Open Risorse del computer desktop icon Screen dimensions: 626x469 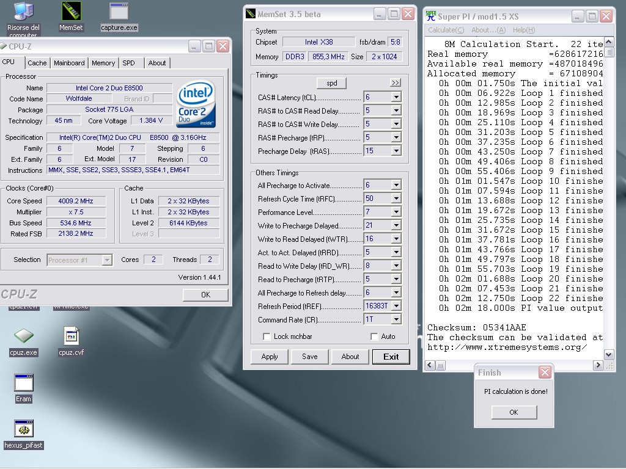pyautogui.click(x=23, y=18)
